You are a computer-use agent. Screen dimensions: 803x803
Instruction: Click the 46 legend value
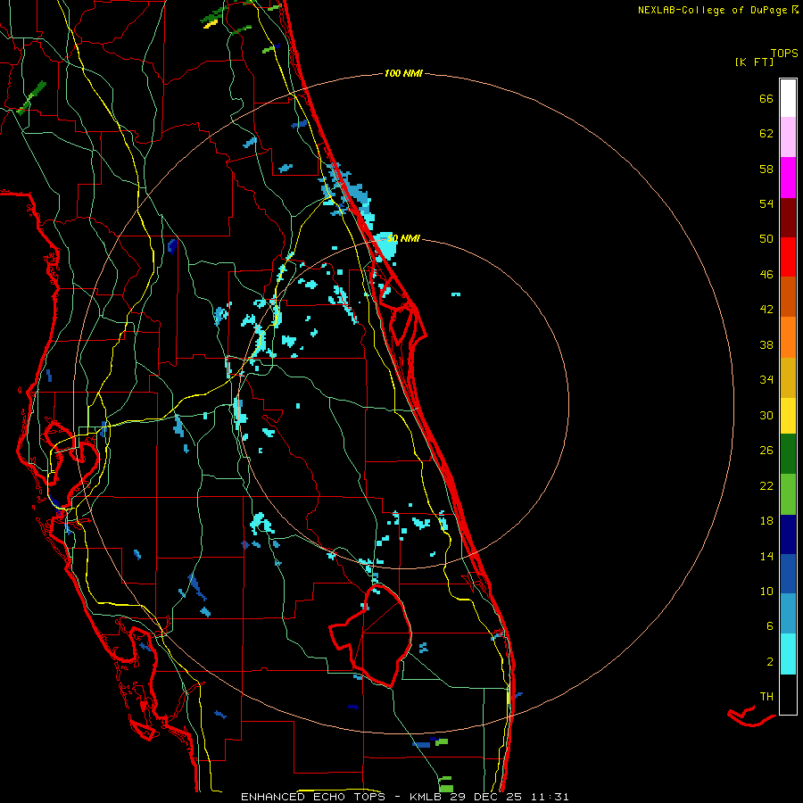[766, 275]
